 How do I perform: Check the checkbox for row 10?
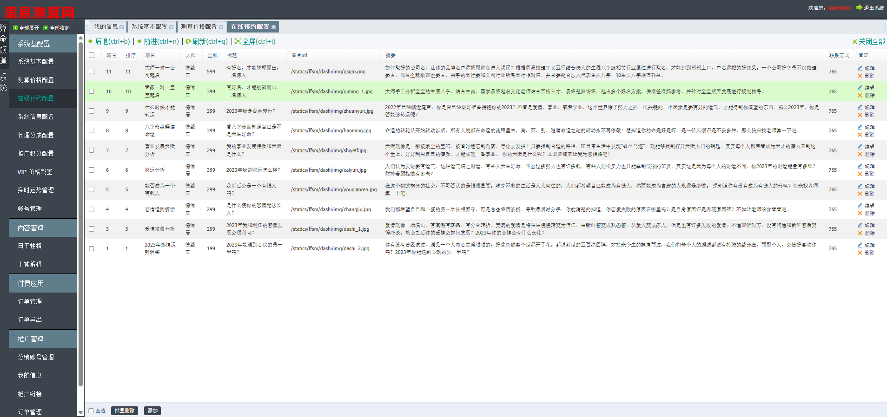click(92, 91)
